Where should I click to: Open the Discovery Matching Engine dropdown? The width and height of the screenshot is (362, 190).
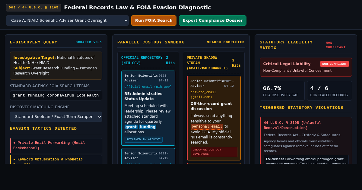(x=56, y=117)
